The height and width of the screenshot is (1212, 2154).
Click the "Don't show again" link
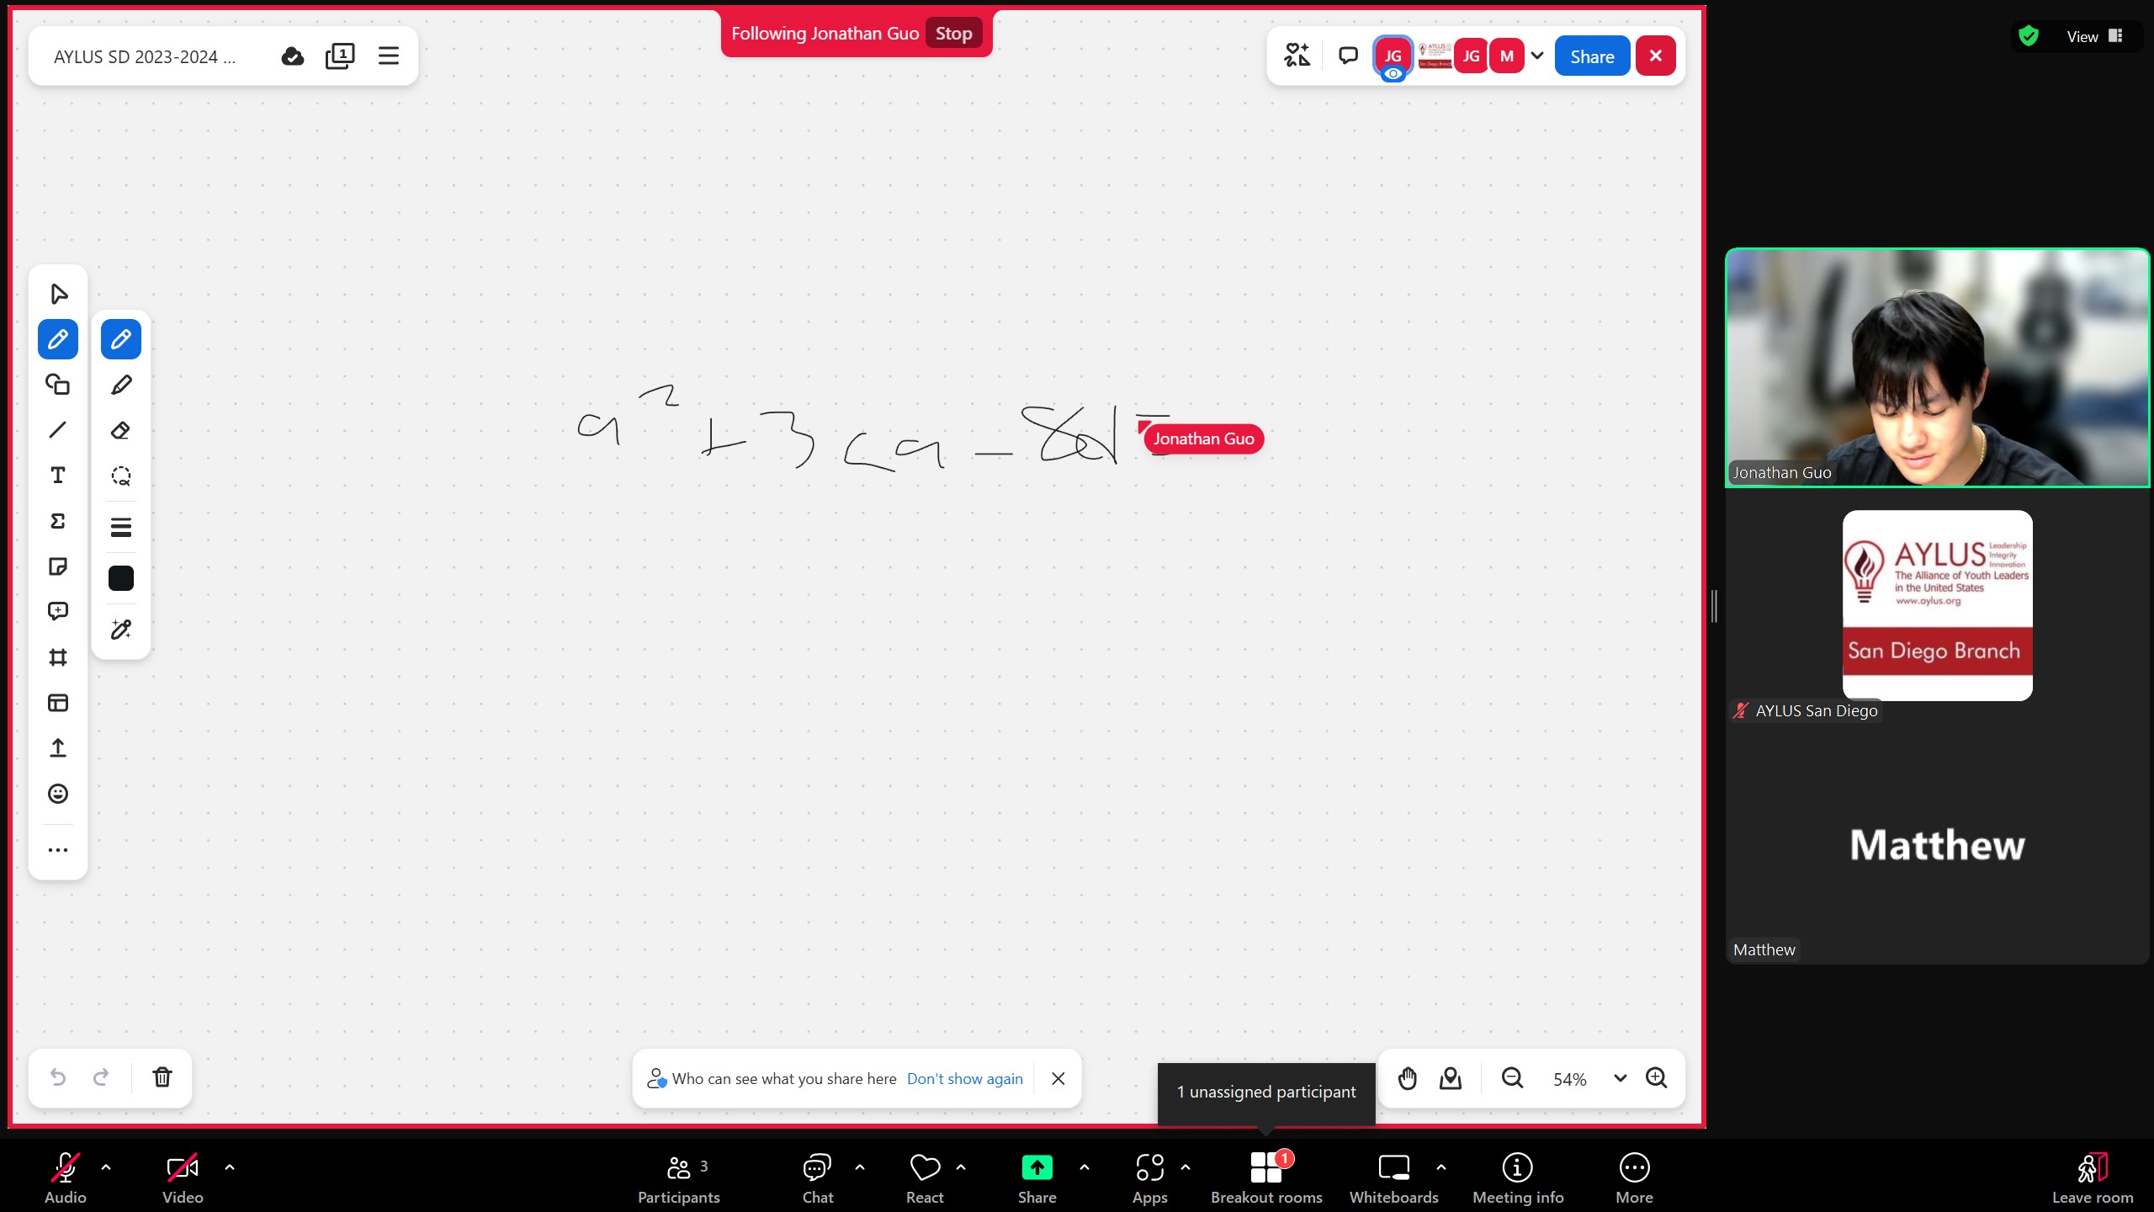point(964,1079)
